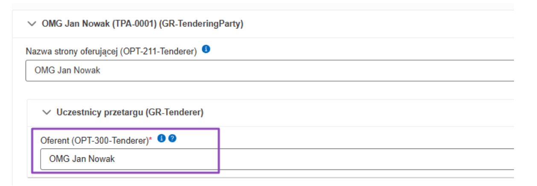Open info icon beside Oferent (OPT-300-Tenderer)
This screenshot has height=186, width=537.
(x=161, y=138)
